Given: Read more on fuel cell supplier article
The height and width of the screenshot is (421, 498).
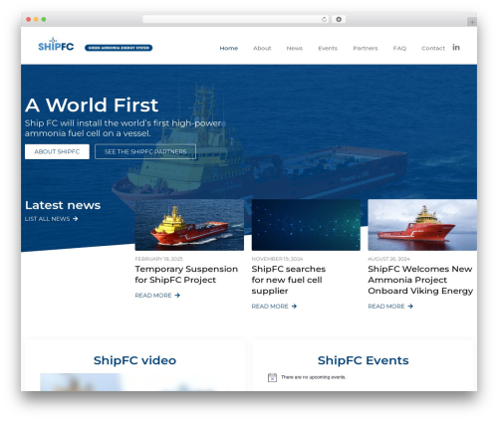Looking at the screenshot, I should 274,307.
